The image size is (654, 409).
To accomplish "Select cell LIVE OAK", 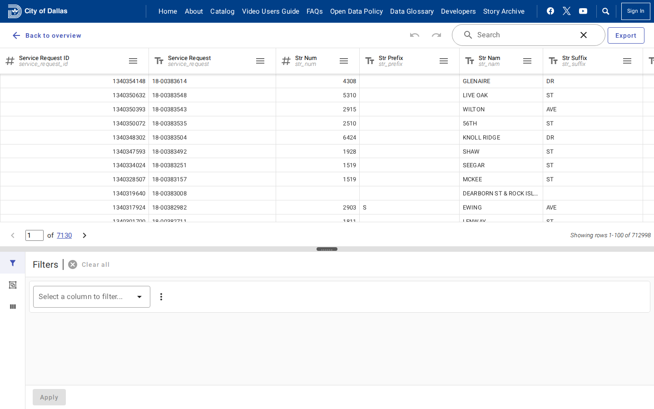I will (x=501, y=95).
